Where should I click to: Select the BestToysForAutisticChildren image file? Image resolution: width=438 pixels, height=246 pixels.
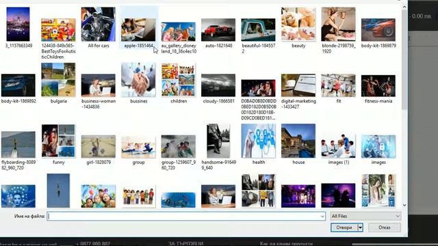(58, 30)
